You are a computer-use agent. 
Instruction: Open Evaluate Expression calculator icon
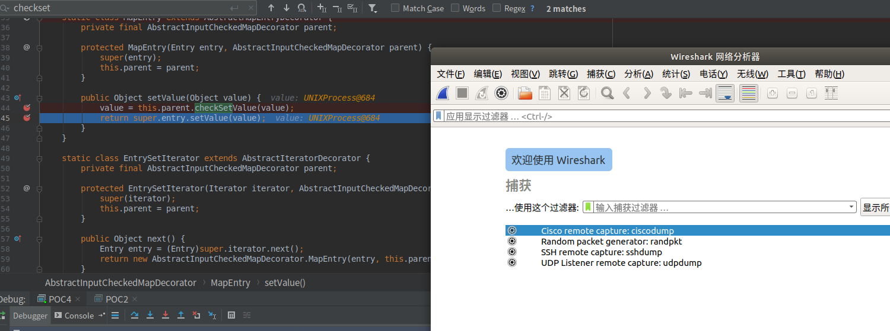click(x=231, y=316)
